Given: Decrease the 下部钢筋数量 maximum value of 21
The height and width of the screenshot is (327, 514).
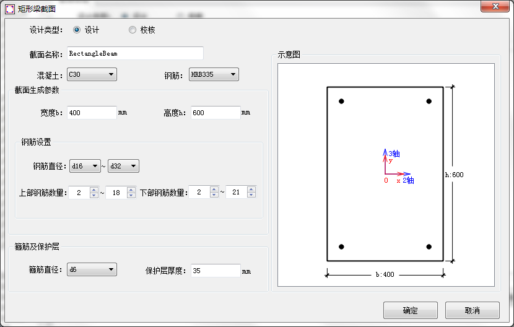Looking at the screenshot, I should pyautogui.click(x=251, y=195).
